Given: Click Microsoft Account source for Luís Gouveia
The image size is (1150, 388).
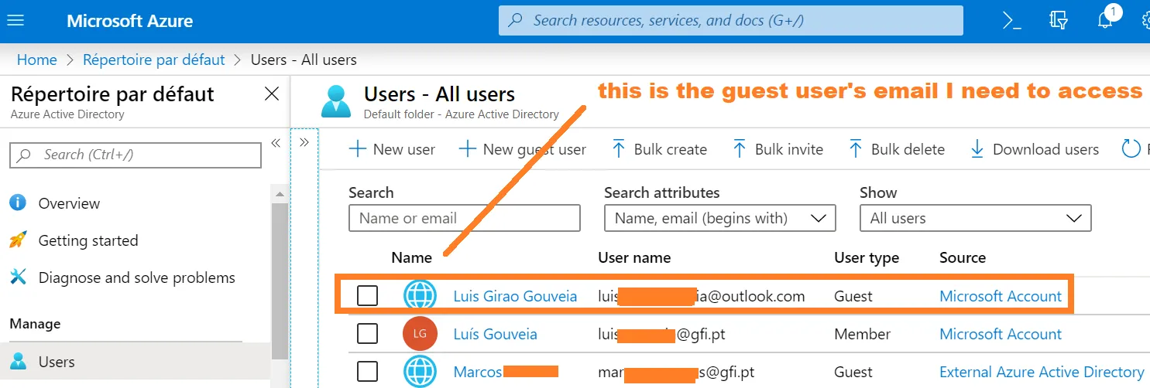Looking at the screenshot, I should coord(1001,334).
